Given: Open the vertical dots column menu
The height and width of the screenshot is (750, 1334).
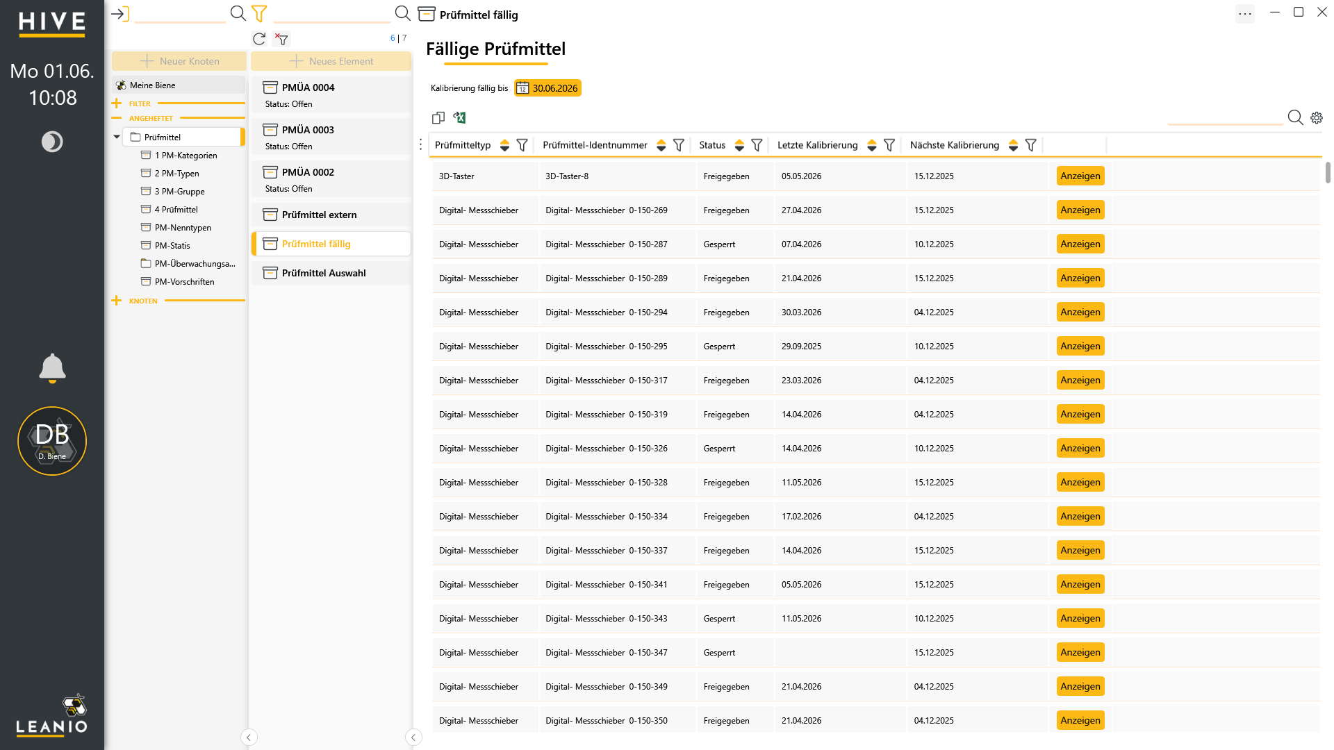Looking at the screenshot, I should tap(420, 144).
